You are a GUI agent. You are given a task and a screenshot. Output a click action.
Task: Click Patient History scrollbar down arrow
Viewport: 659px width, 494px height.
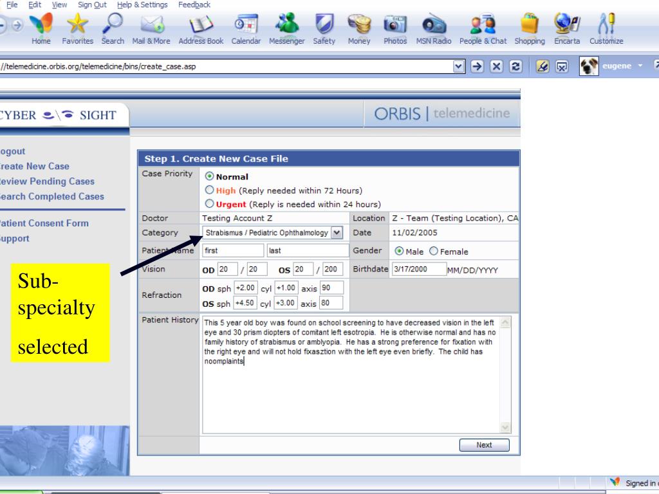click(505, 428)
